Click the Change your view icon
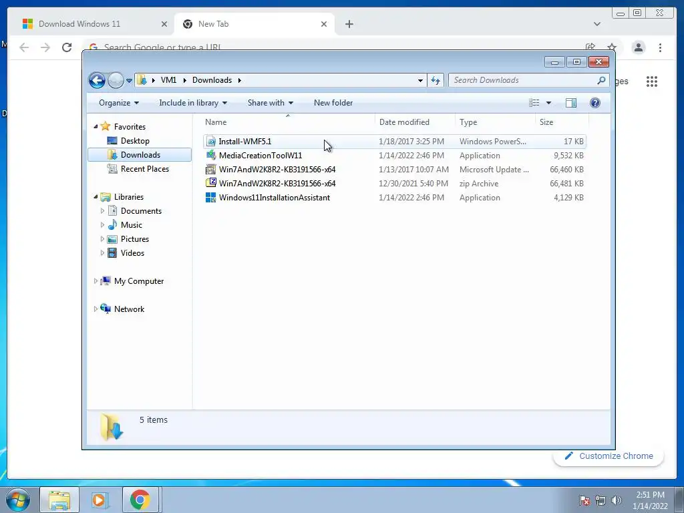The height and width of the screenshot is (513, 684). tap(534, 103)
